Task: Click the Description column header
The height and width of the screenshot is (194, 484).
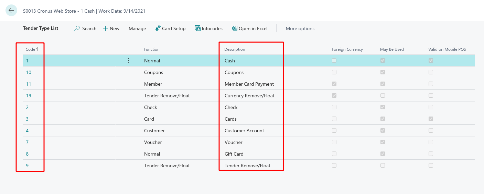Action: tap(235, 49)
